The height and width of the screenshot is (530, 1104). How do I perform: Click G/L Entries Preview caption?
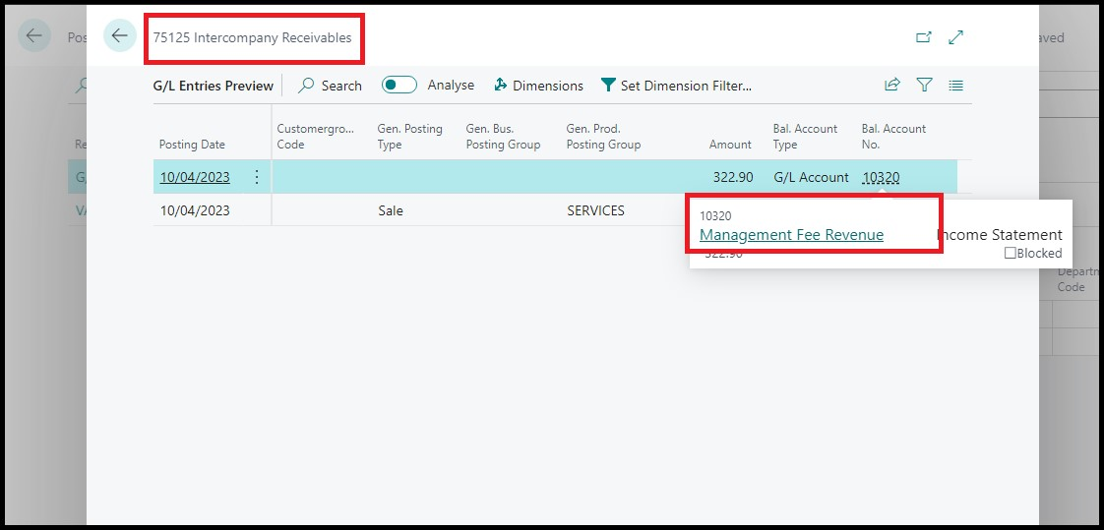[214, 86]
